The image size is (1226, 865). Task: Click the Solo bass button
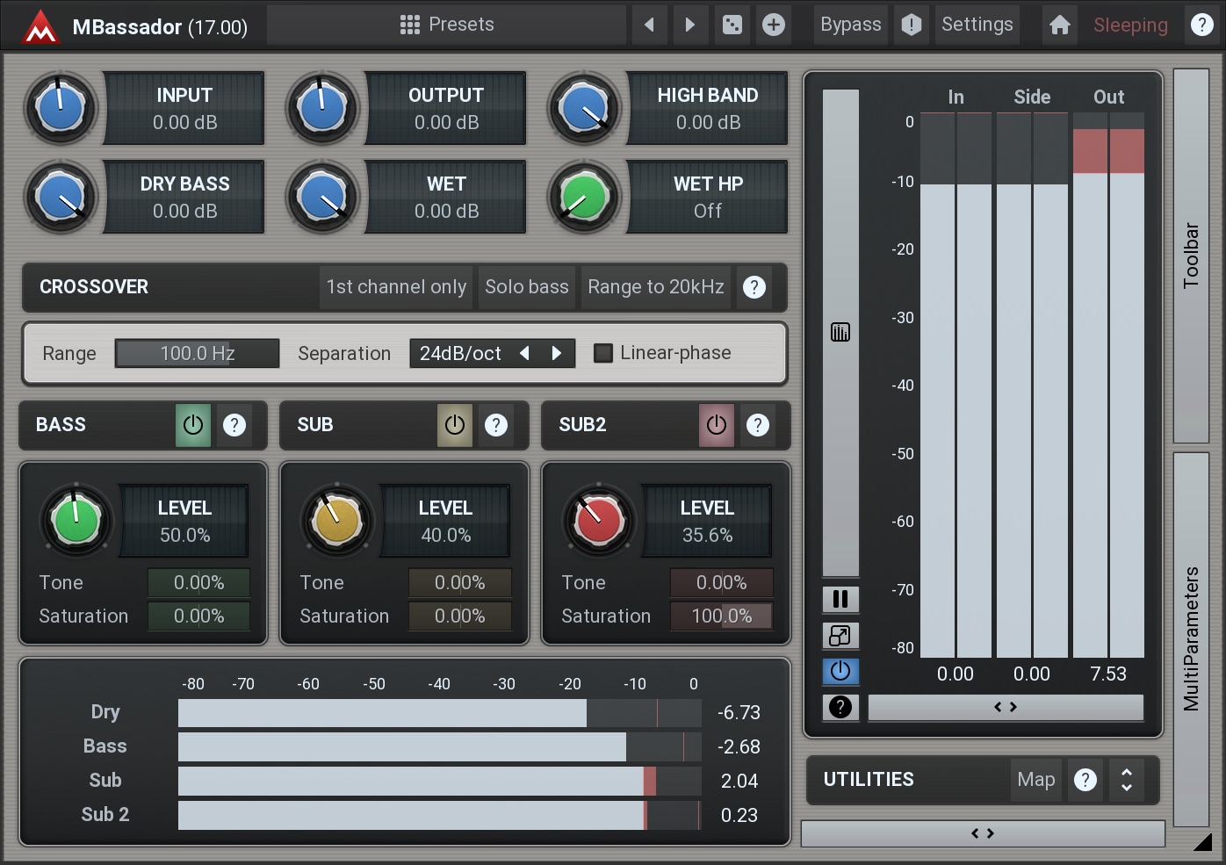(x=526, y=287)
